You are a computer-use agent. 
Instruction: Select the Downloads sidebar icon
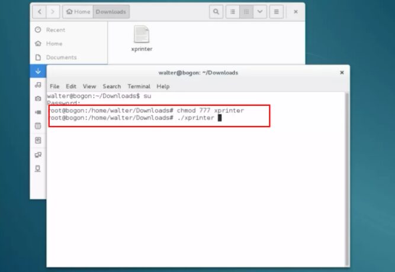pos(38,71)
